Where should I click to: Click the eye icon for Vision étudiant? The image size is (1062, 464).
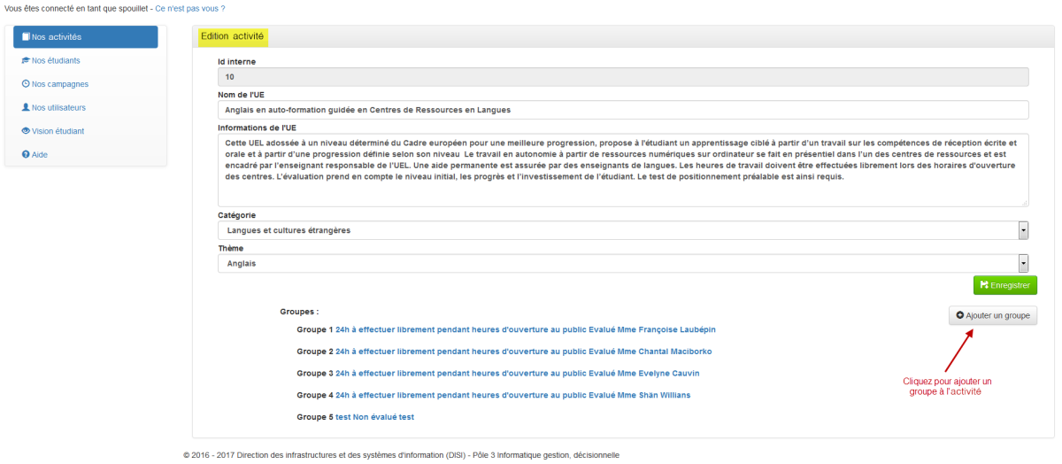click(26, 131)
